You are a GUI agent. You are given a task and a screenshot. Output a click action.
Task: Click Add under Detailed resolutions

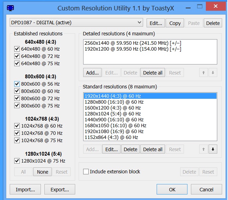(92, 73)
